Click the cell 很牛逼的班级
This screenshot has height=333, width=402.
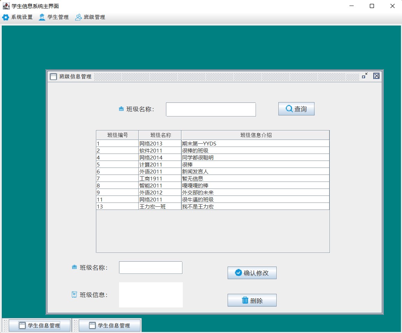tap(255, 199)
